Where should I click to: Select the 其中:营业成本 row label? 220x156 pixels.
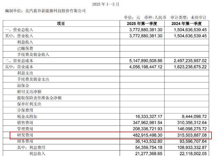[x=19, y=67]
